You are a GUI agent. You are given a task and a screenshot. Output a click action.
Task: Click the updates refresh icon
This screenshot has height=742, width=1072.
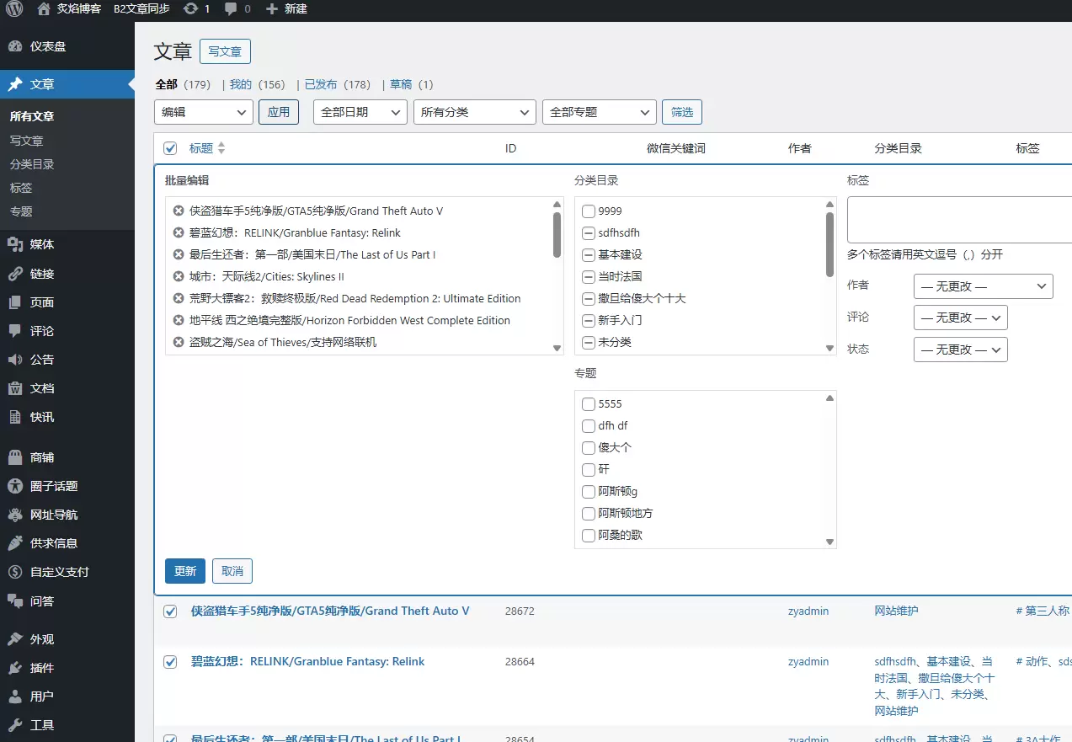[191, 8]
